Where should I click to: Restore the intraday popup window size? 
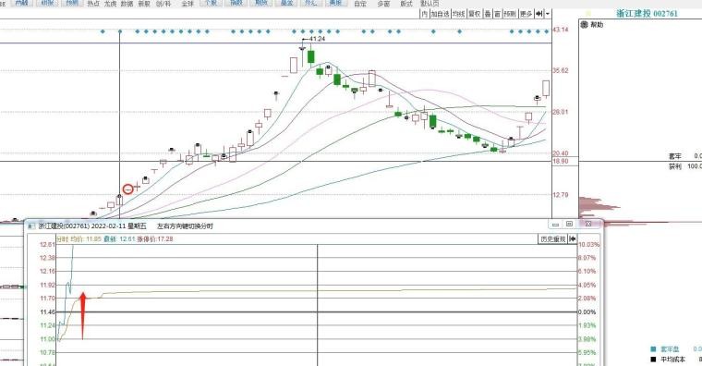(x=570, y=224)
